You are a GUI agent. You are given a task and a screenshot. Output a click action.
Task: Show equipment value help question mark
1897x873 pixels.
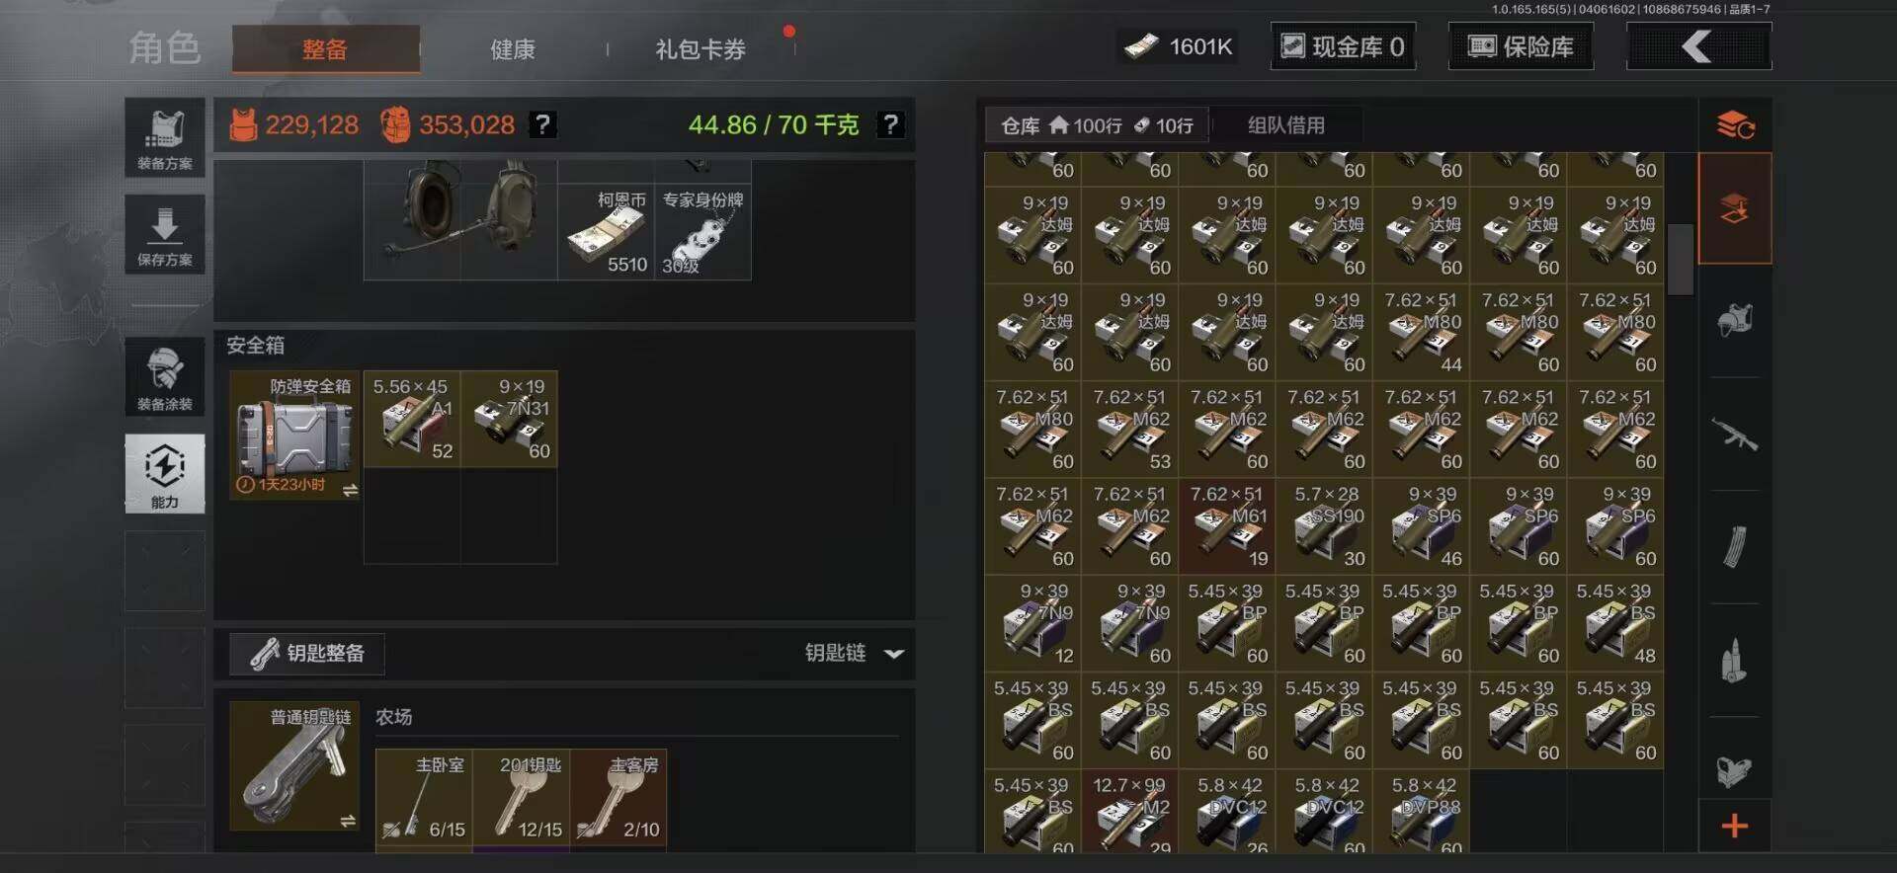tap(542, 124)
